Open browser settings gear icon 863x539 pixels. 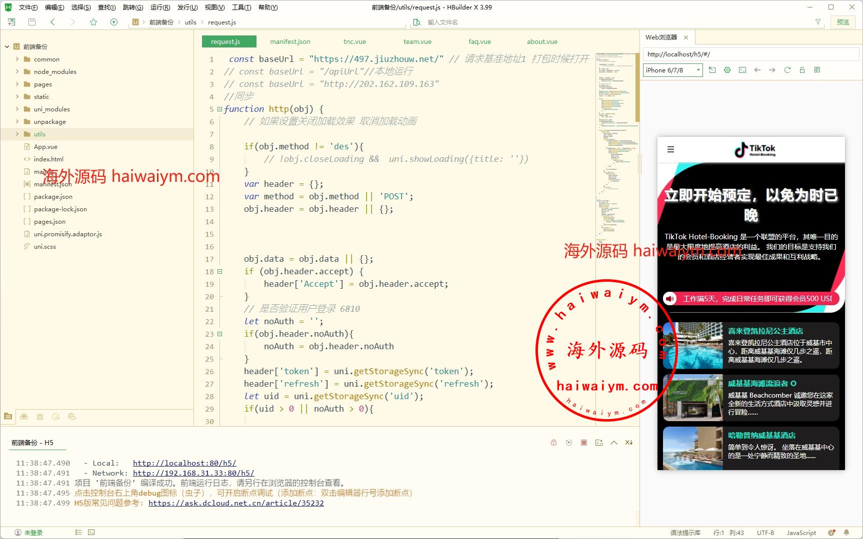tap(727, 70)
